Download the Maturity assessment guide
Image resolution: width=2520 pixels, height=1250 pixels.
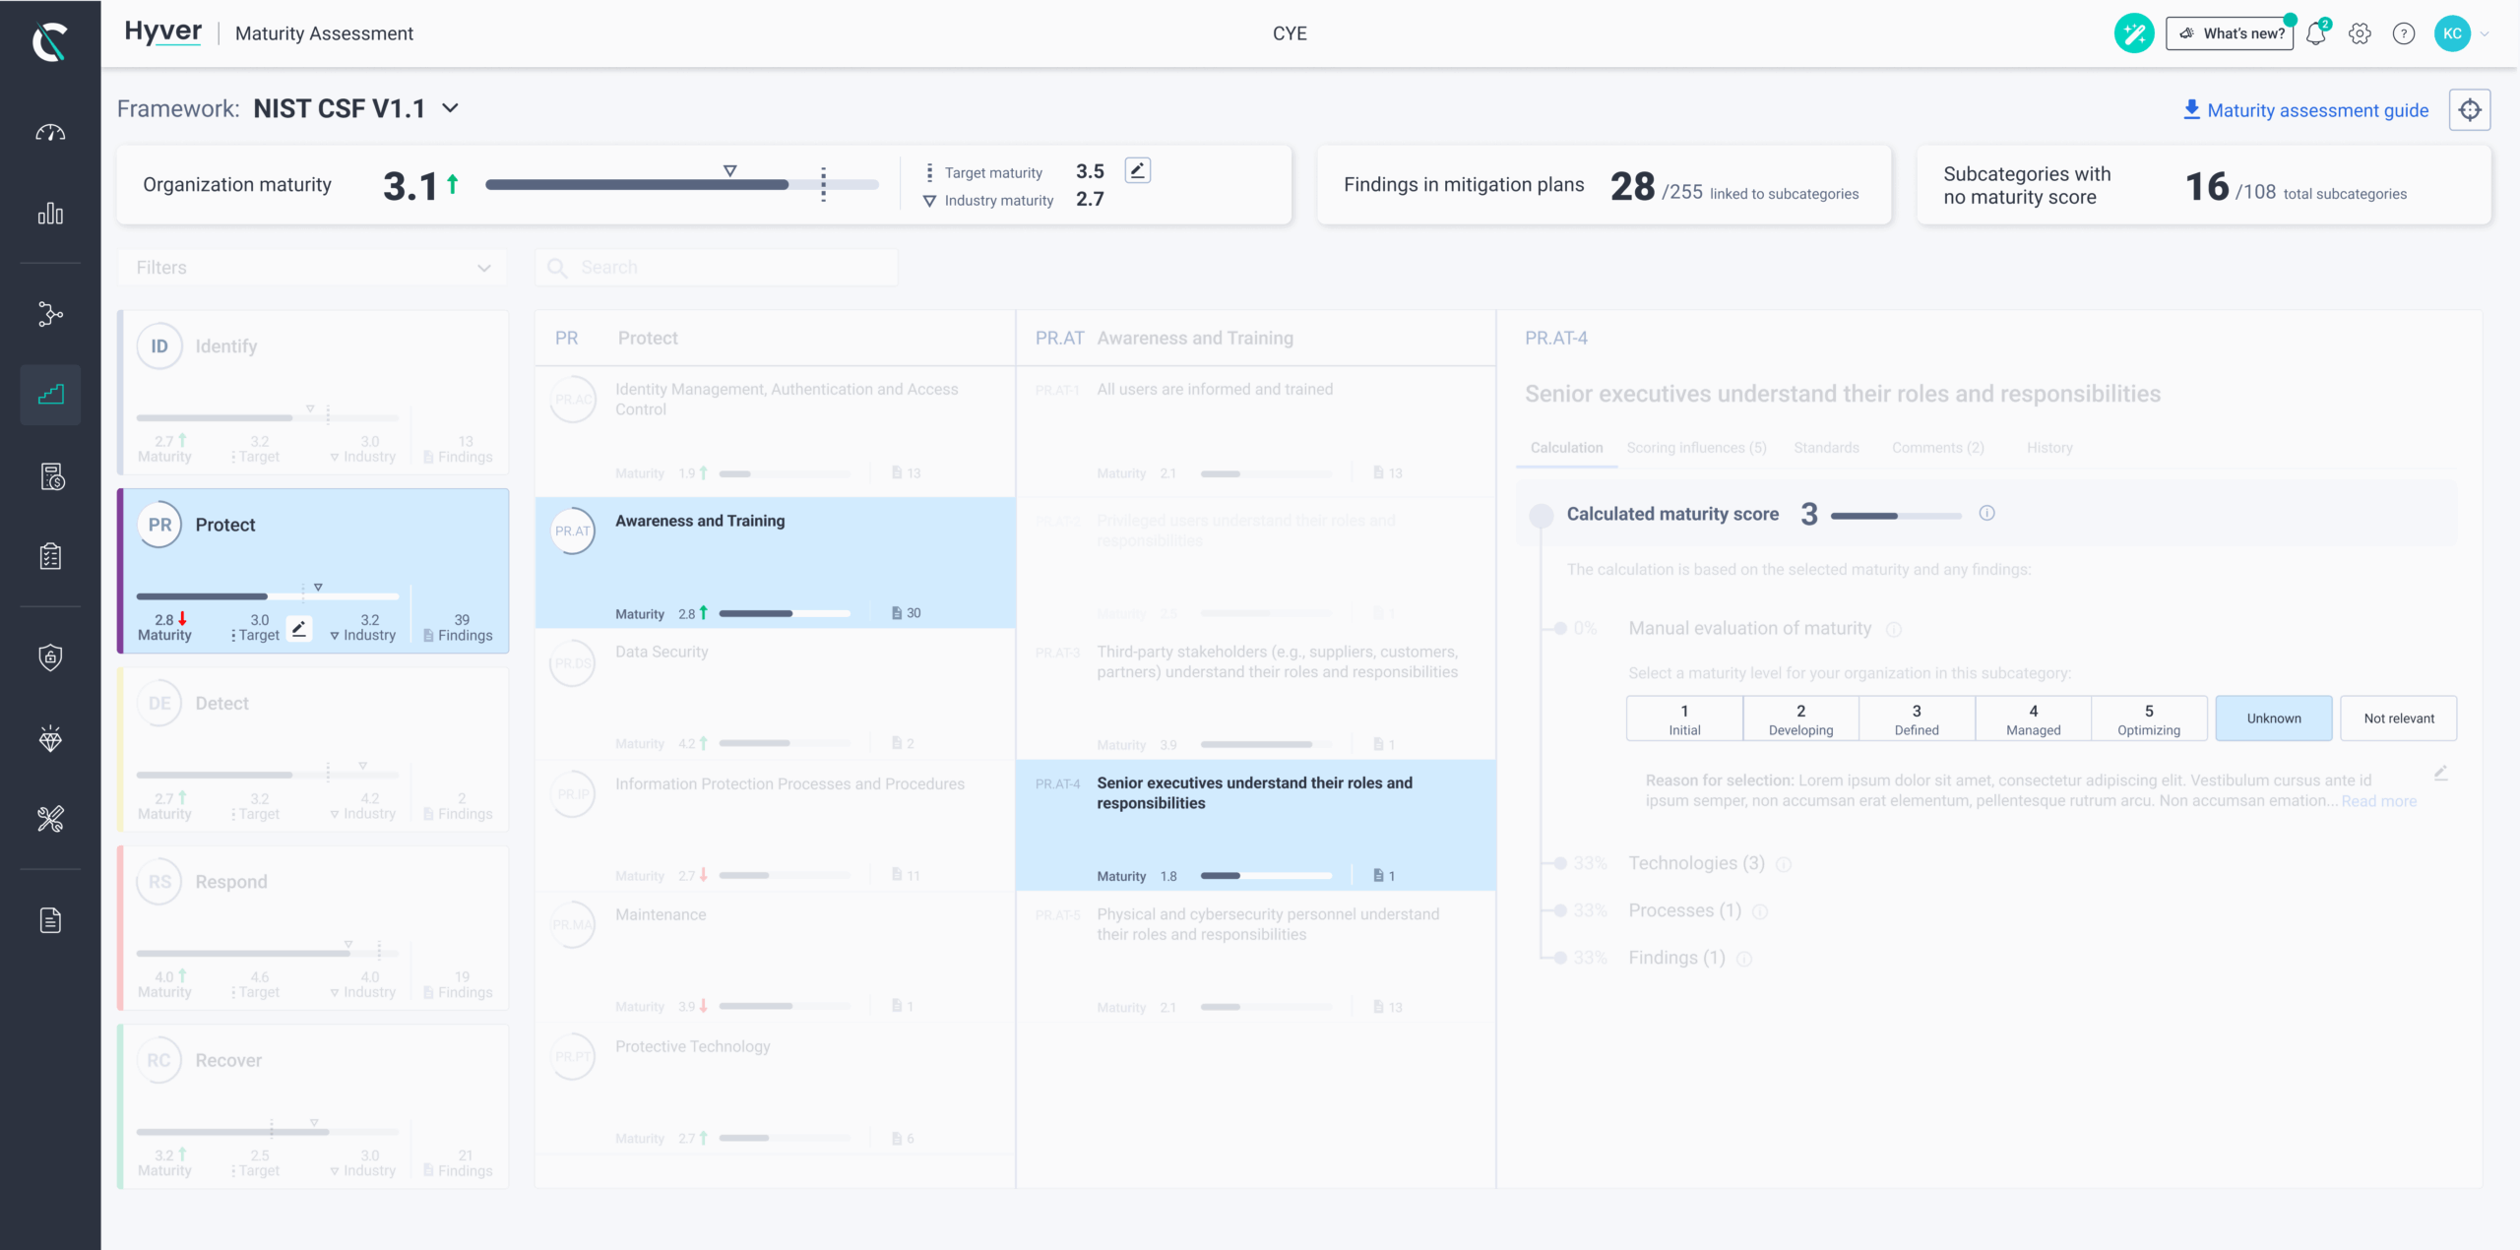point(2305,110)
